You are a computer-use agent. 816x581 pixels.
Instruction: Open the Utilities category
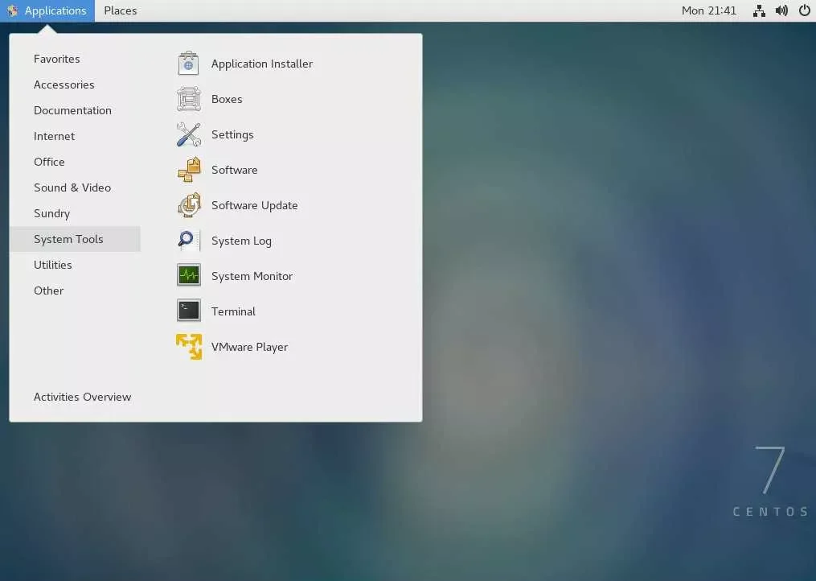(x=52, y=265)
